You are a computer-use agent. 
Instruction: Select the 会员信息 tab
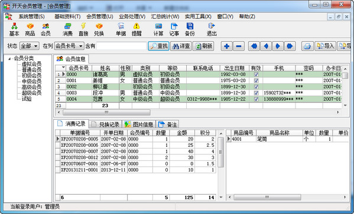pyautogui.click(x=71, y=59)
